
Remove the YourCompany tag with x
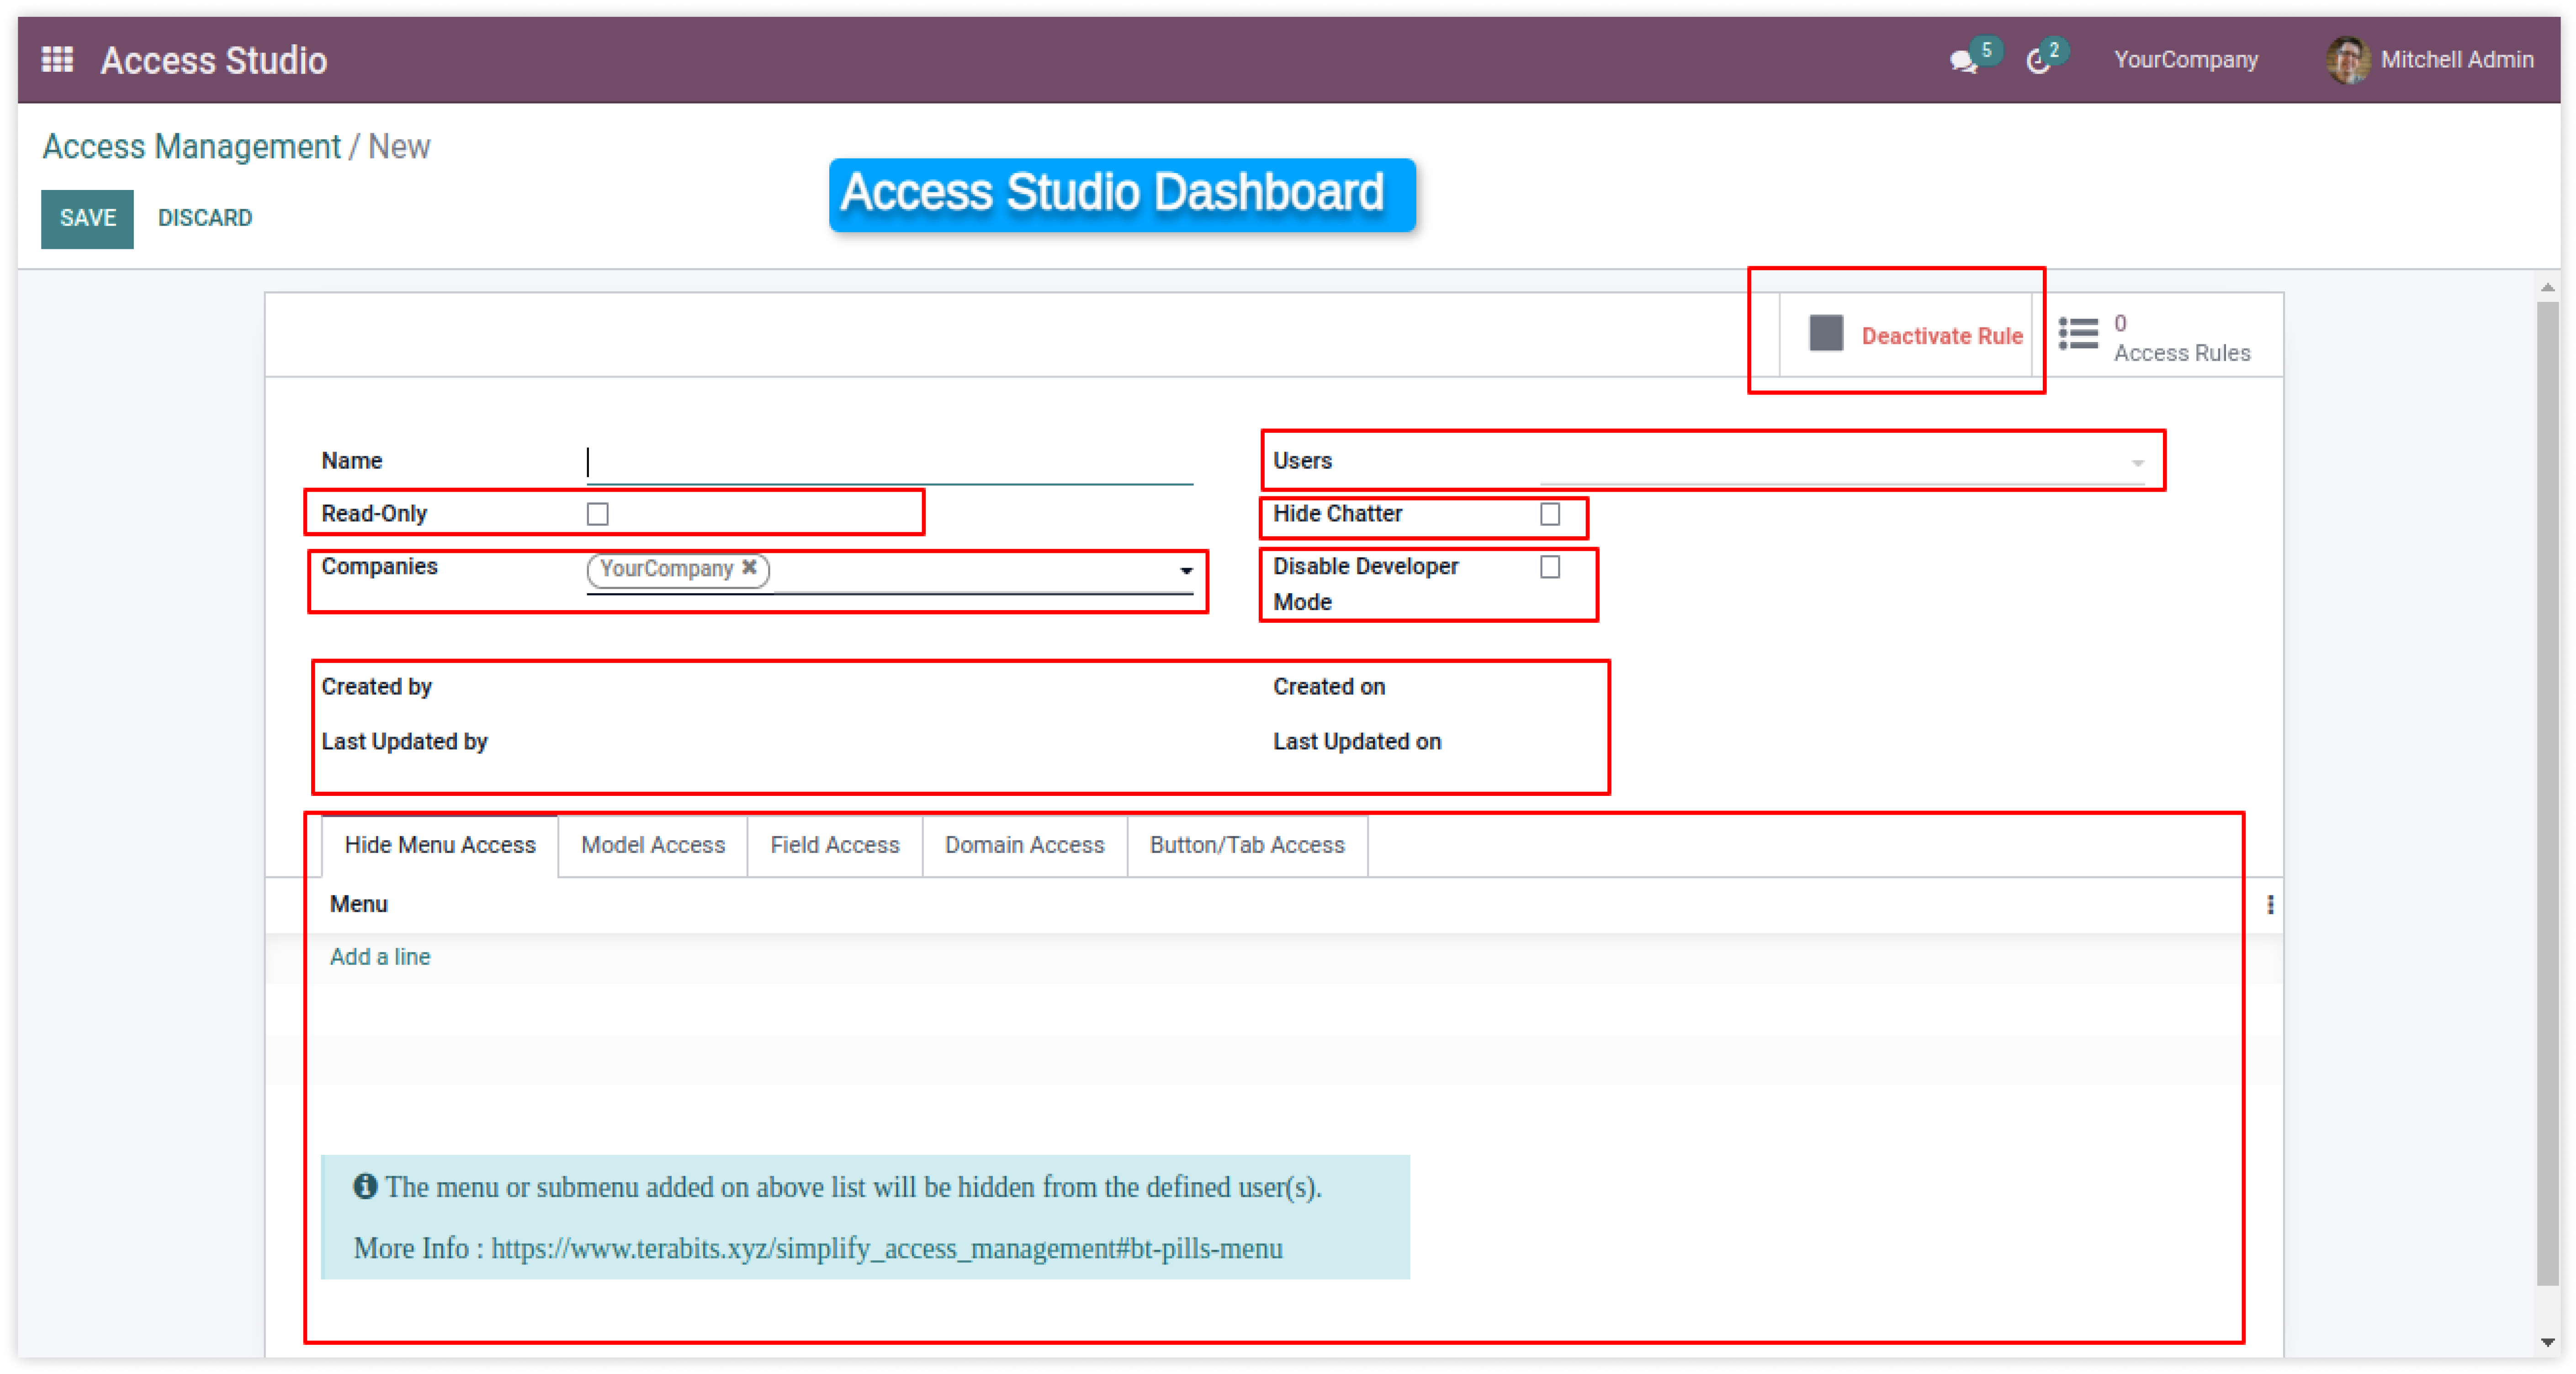click(749, 568)
